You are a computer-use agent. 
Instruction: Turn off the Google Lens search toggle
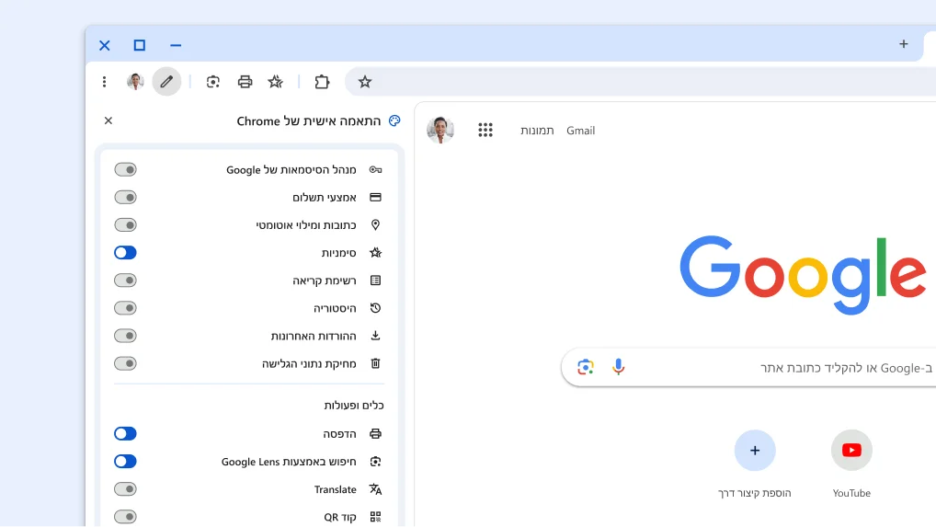coord(125,462)
